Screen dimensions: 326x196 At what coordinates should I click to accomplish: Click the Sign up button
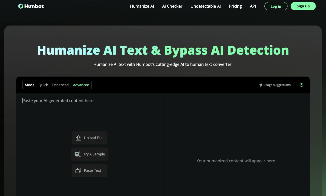pyautogui.click(x=303, y=6)
